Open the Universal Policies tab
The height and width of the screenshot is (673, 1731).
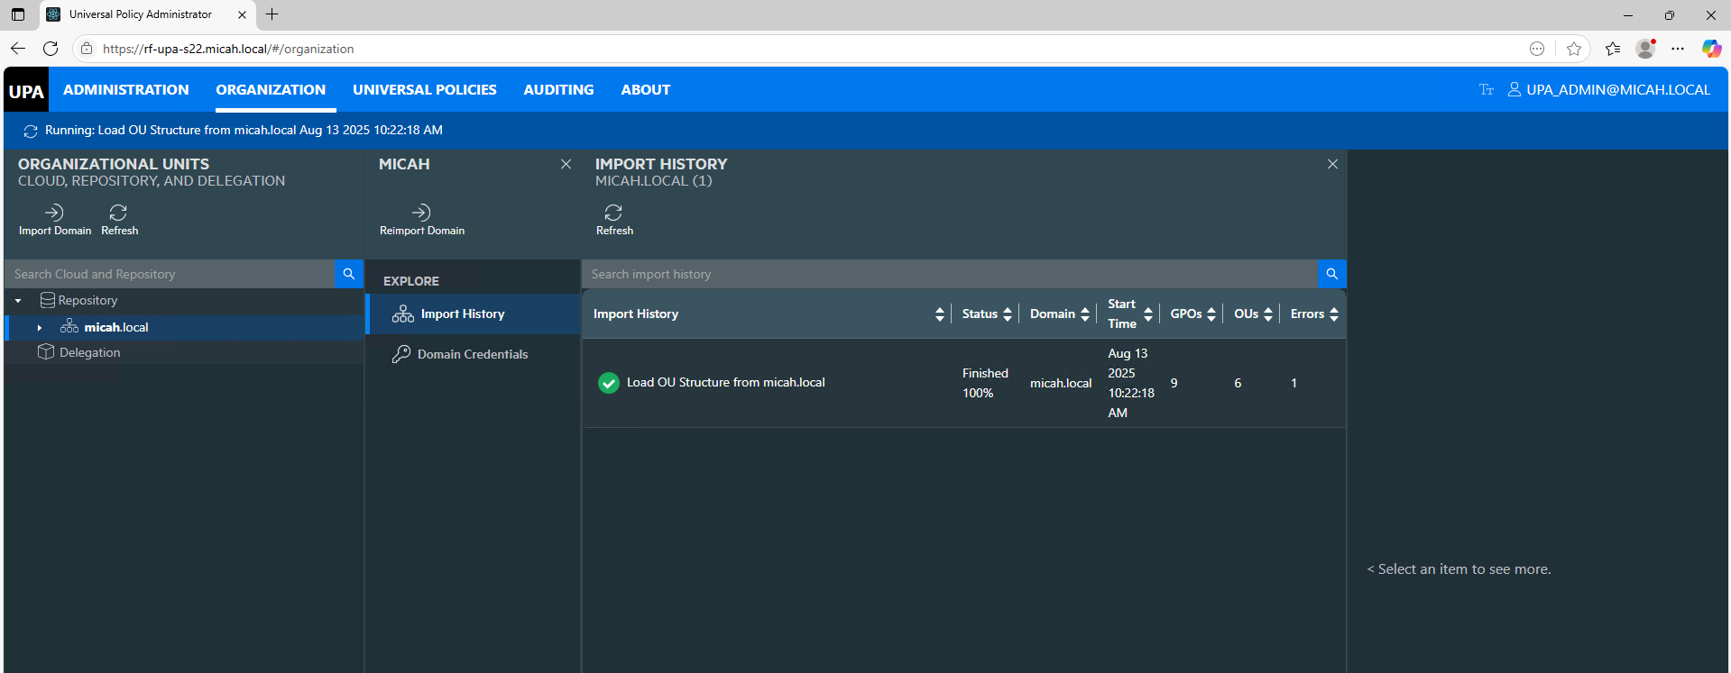coord(424,90)
